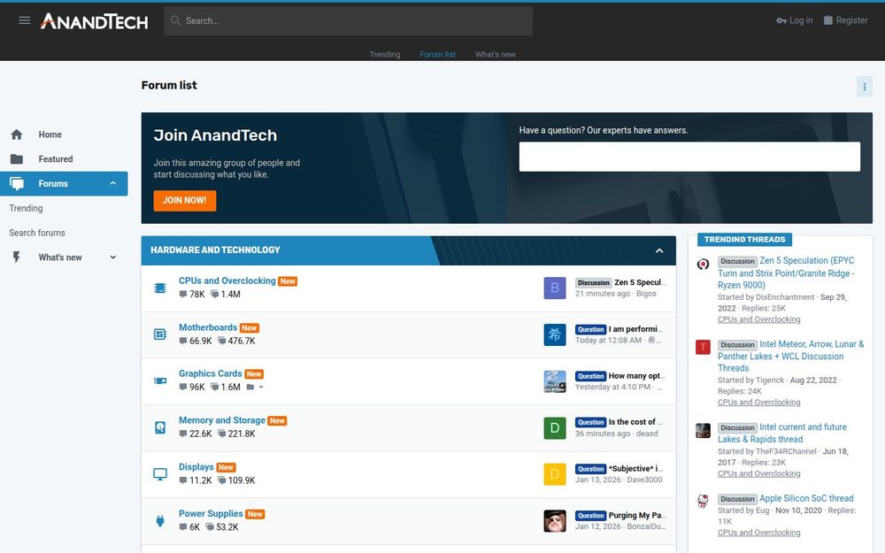This screenshot has width=885, height=553.
Task: Click the 'B' avatar in CPUs row
Action: pos(555,288)
